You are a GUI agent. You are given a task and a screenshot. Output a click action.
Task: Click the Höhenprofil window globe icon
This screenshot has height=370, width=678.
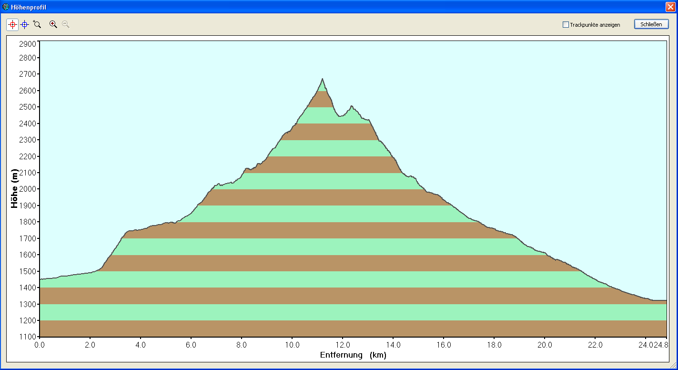(6, 7)
